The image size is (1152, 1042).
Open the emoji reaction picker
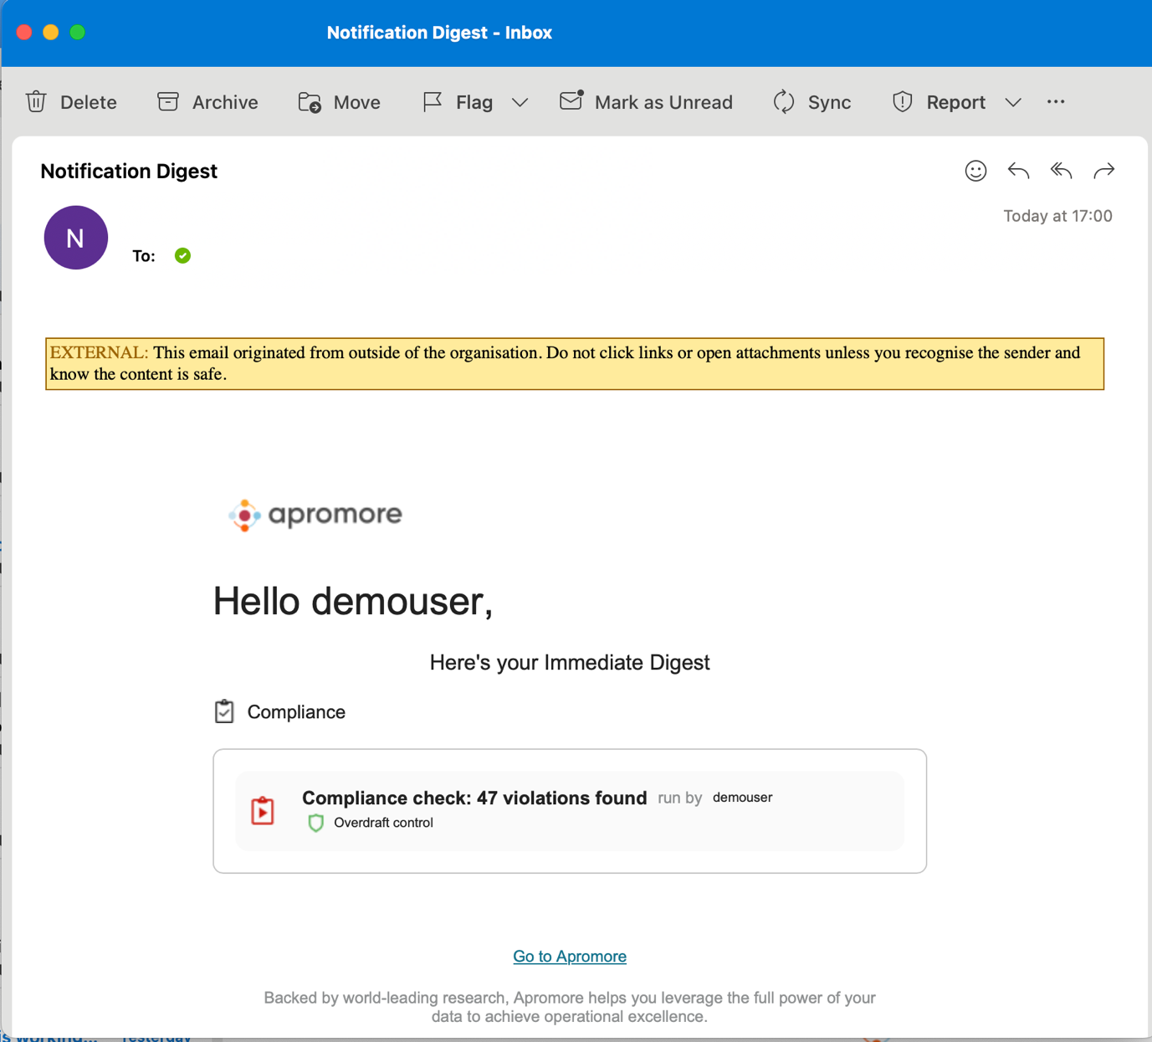[975, 171]
